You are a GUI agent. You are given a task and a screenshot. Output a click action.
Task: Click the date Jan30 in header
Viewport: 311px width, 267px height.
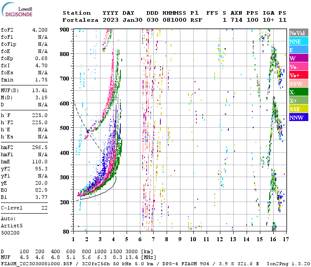coord(132,20)
